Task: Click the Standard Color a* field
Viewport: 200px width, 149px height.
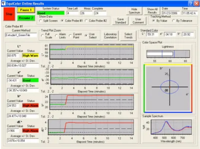Action: 170,34
